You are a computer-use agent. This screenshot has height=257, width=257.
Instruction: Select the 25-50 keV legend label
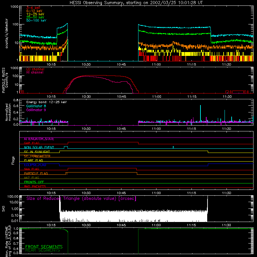coord(35,17)
